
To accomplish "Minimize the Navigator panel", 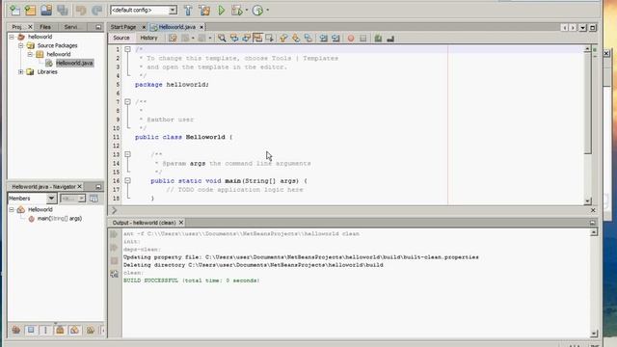I will click(x=98, y=186).
